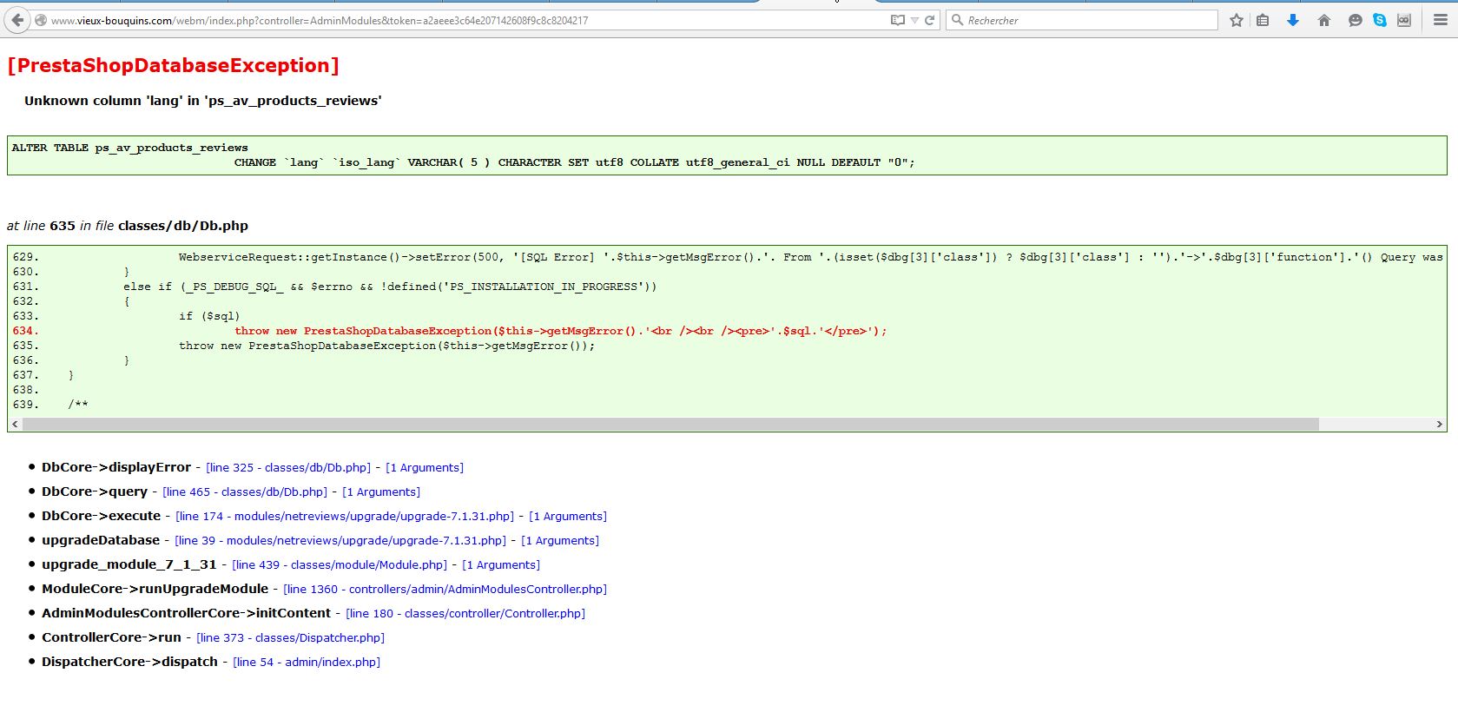Open line 54 admin/index.php link
Viewport: 1458px width, 719px height.
tap(307, 663)
